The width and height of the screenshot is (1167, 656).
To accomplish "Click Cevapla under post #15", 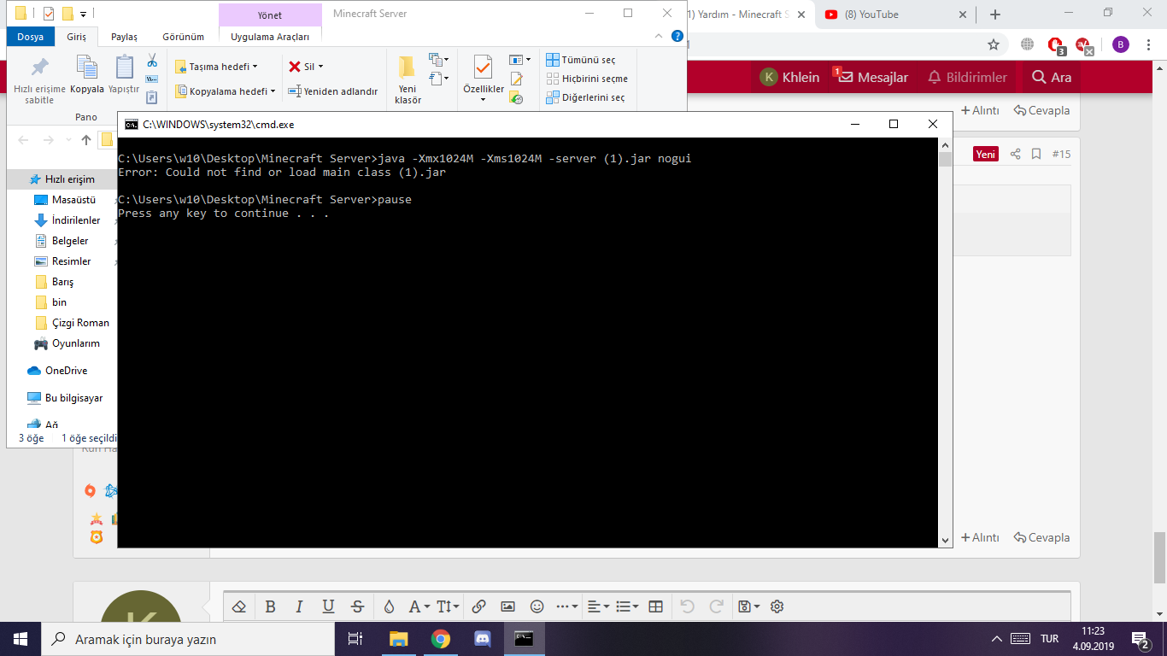I will (x=1041, y=537).
